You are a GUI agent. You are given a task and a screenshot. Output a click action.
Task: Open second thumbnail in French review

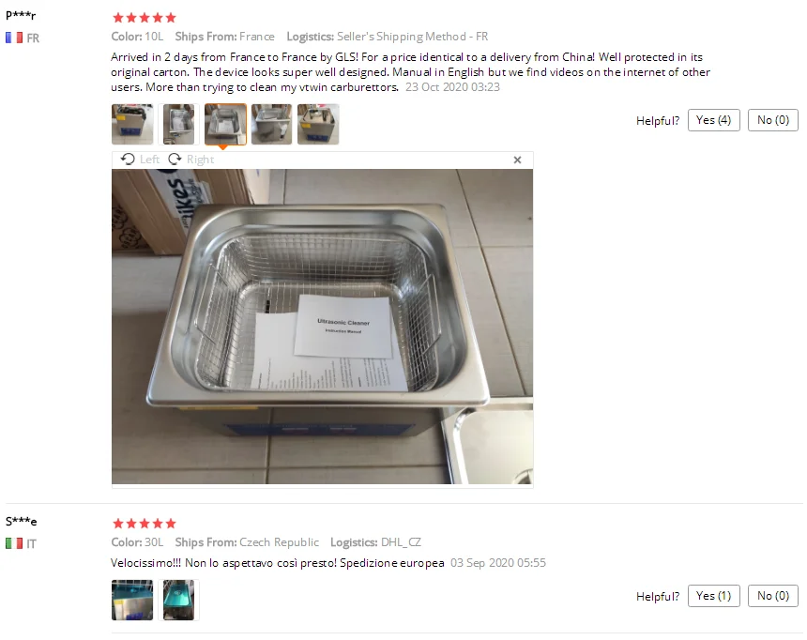pos(178,124)
